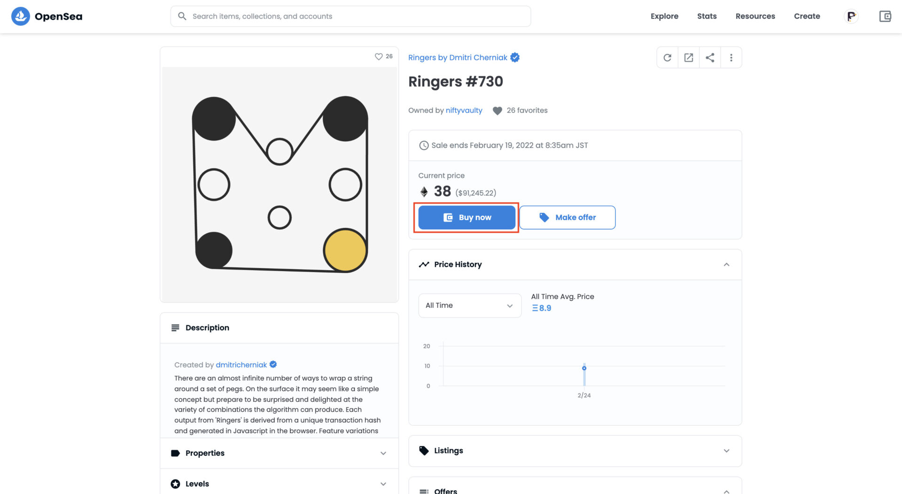Click the refresh metadata icon
This screenshot has height=494, width=902.
667,58
